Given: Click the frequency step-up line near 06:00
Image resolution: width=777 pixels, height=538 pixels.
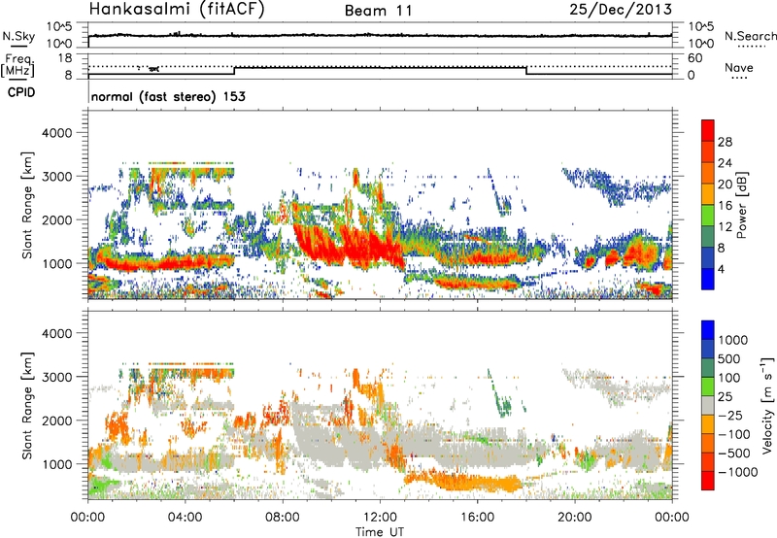Looking at the screenshot, I should 234,70.
